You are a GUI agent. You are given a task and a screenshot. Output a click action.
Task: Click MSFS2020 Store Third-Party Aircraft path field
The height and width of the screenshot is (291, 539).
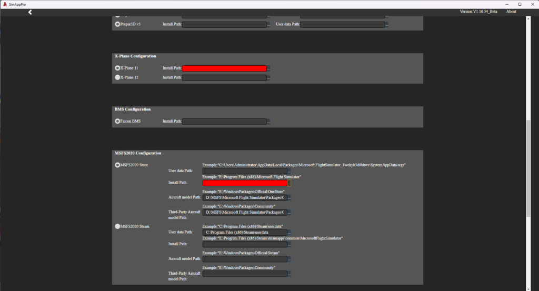(245, 212)
